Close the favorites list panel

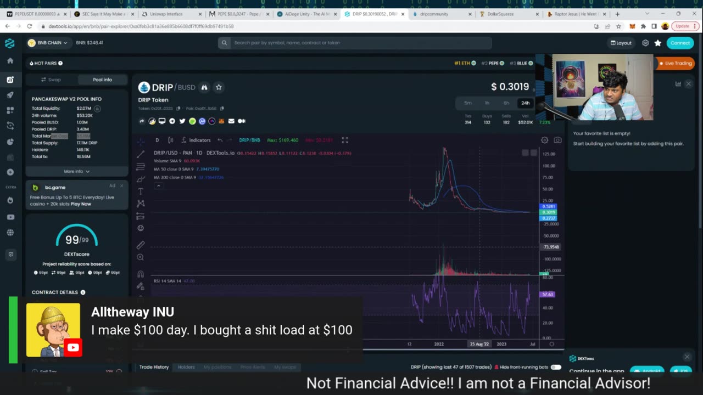click(x=688, y=84)
